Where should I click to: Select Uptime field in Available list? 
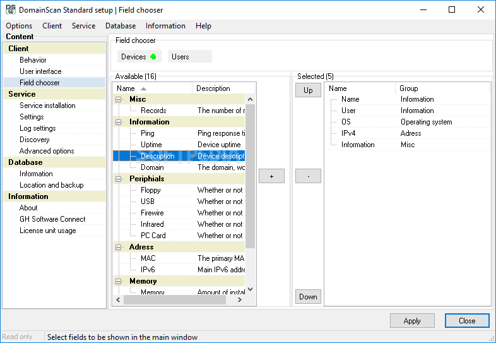click(151, 145)
